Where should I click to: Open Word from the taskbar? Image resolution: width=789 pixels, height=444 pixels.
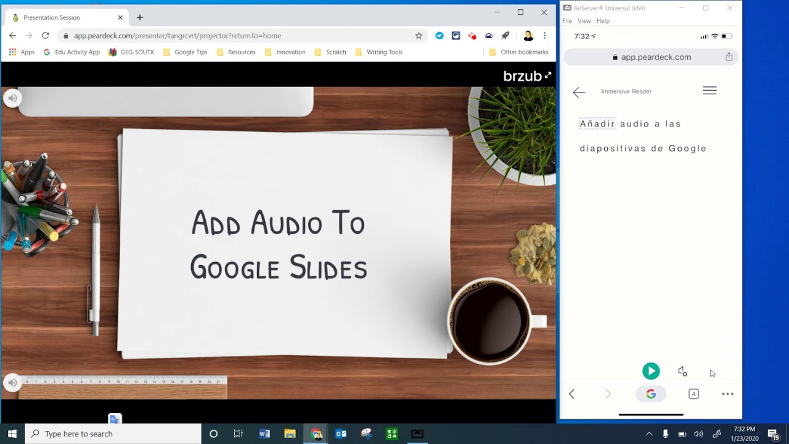[x=264, y=434]
